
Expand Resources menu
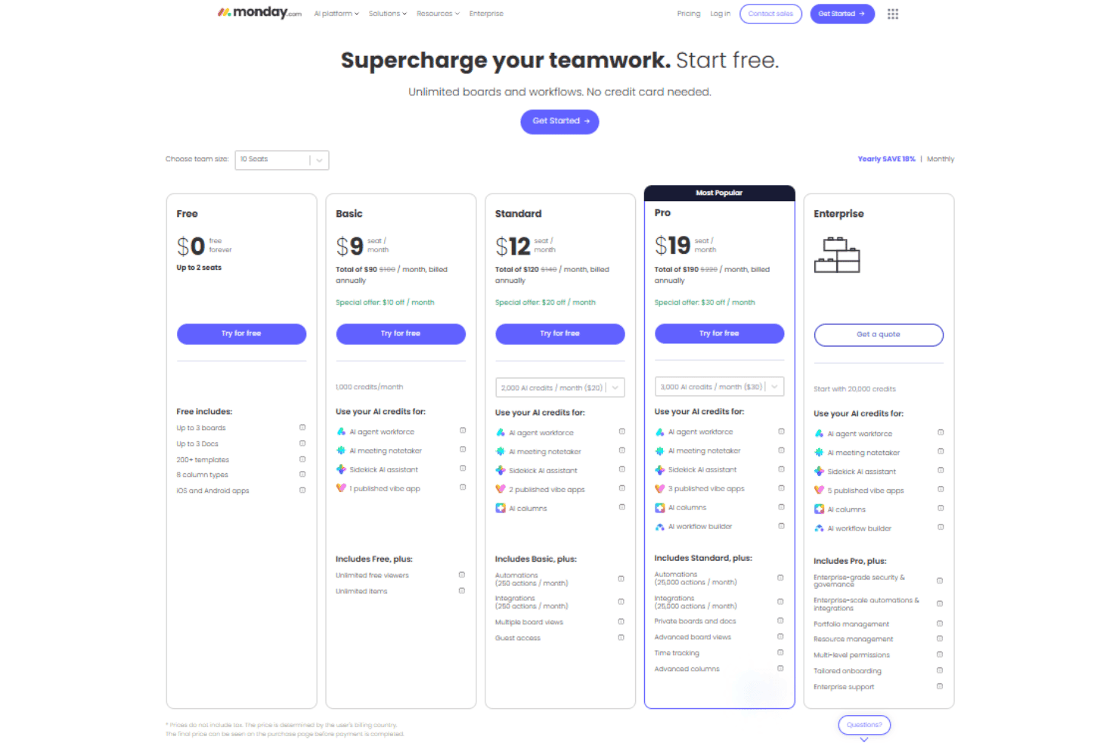(x=438, y=14)
